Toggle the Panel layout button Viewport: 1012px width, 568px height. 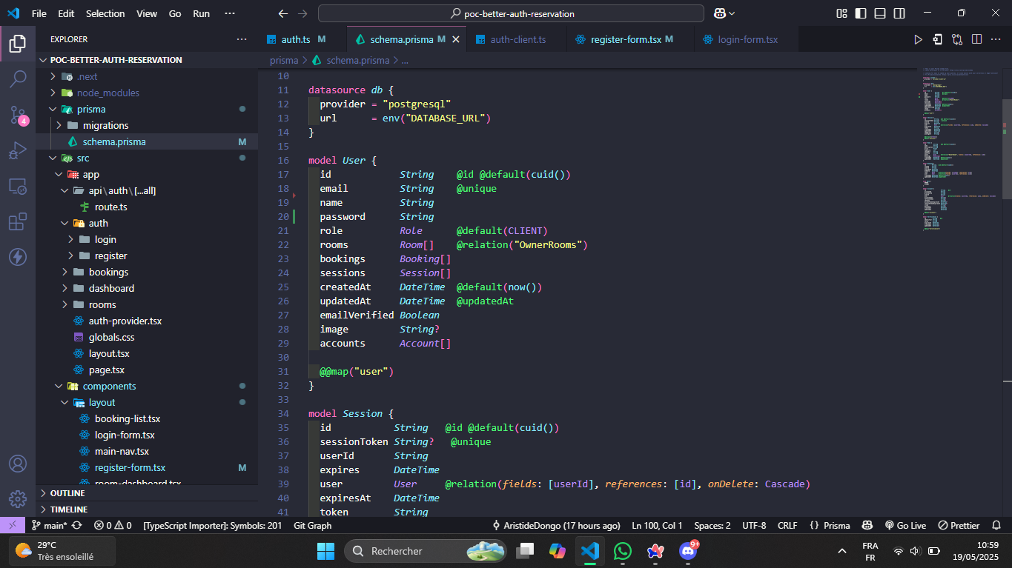880,13
